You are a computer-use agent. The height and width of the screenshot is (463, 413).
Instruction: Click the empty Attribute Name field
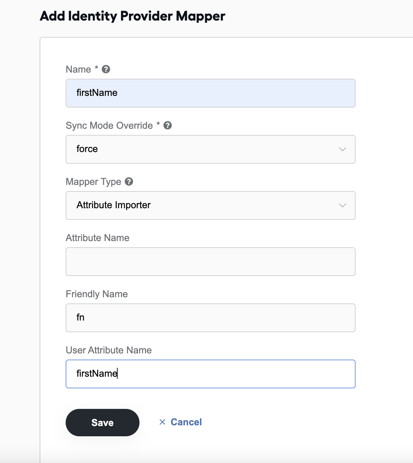(211, 262)
